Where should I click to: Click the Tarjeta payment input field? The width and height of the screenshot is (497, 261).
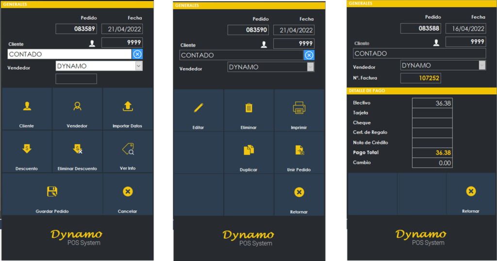pos(432,113)
